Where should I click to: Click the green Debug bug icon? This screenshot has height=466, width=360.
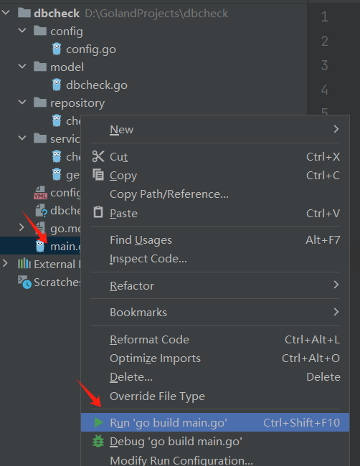pos(98,442)
